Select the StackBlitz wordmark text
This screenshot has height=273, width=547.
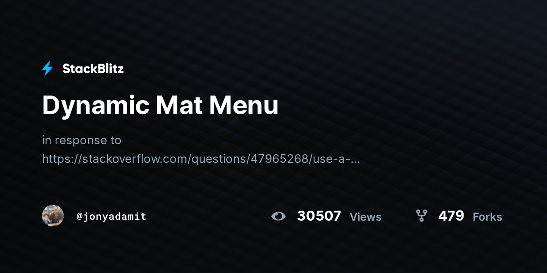click(93, 69)
